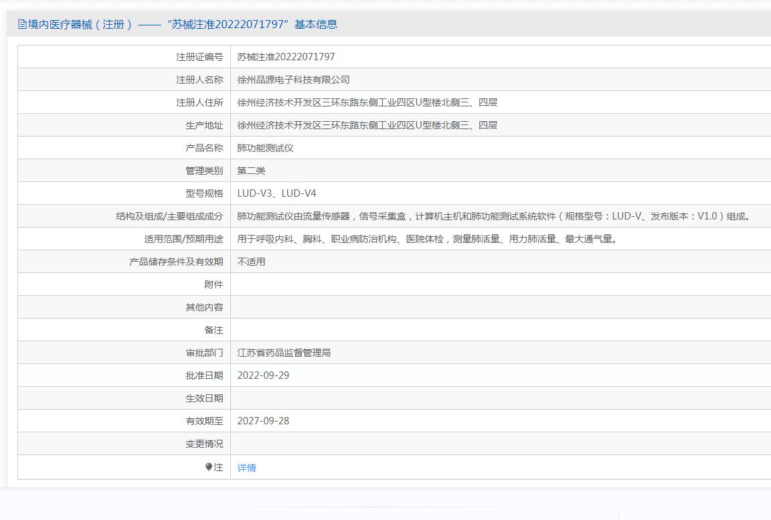Click the 注册人住所 address value

tap(367, 102)
